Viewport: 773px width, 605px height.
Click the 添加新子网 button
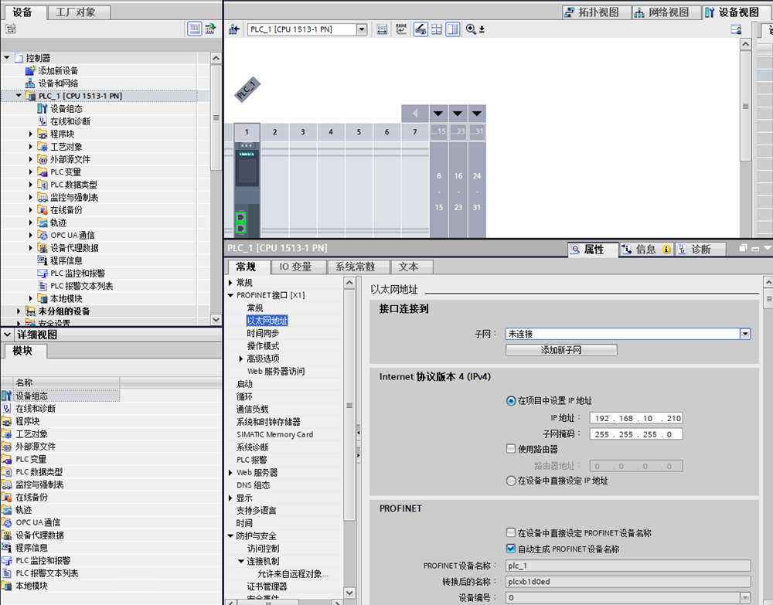[561, 350]
